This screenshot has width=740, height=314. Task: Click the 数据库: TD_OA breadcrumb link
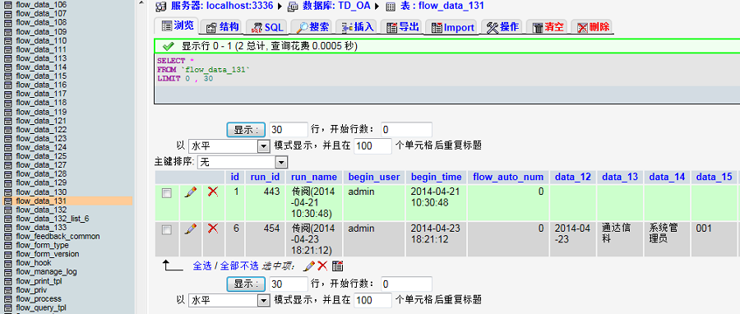point(336,6)
